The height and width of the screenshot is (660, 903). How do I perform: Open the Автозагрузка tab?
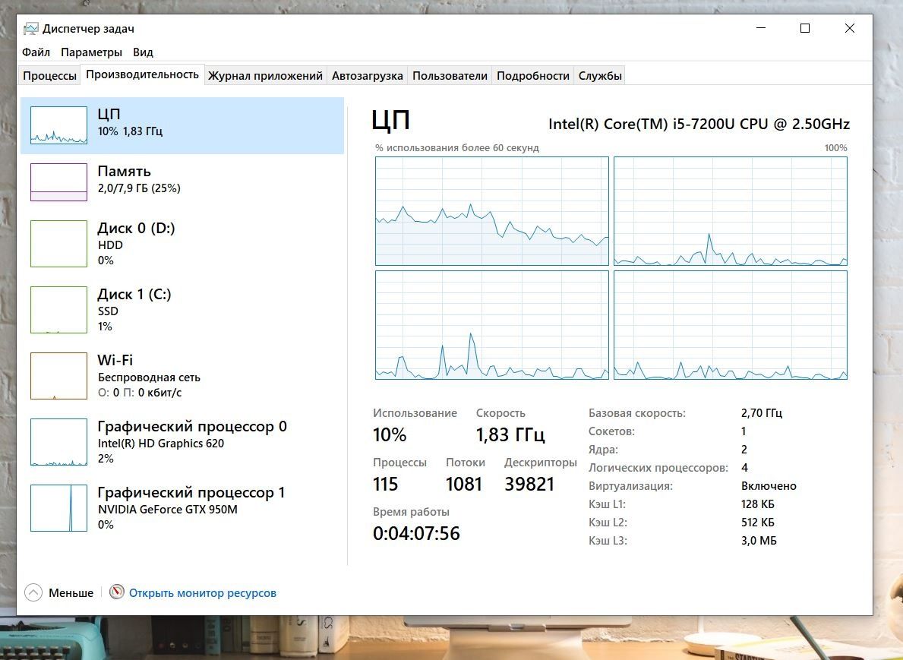[368, 76]
